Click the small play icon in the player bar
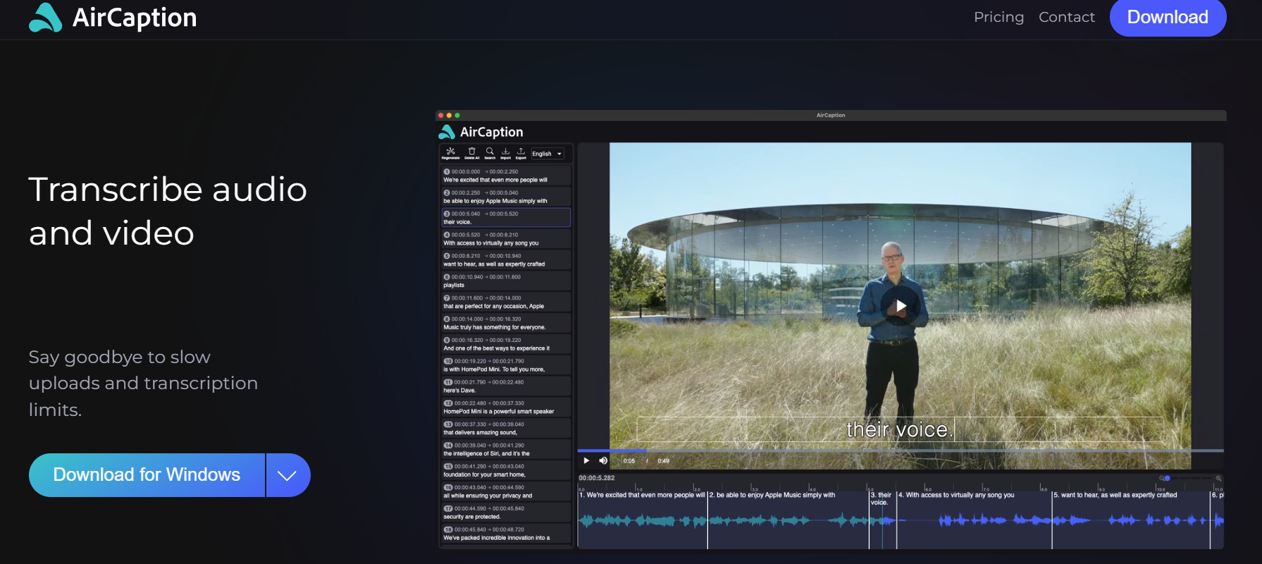 tap(586, 460)
